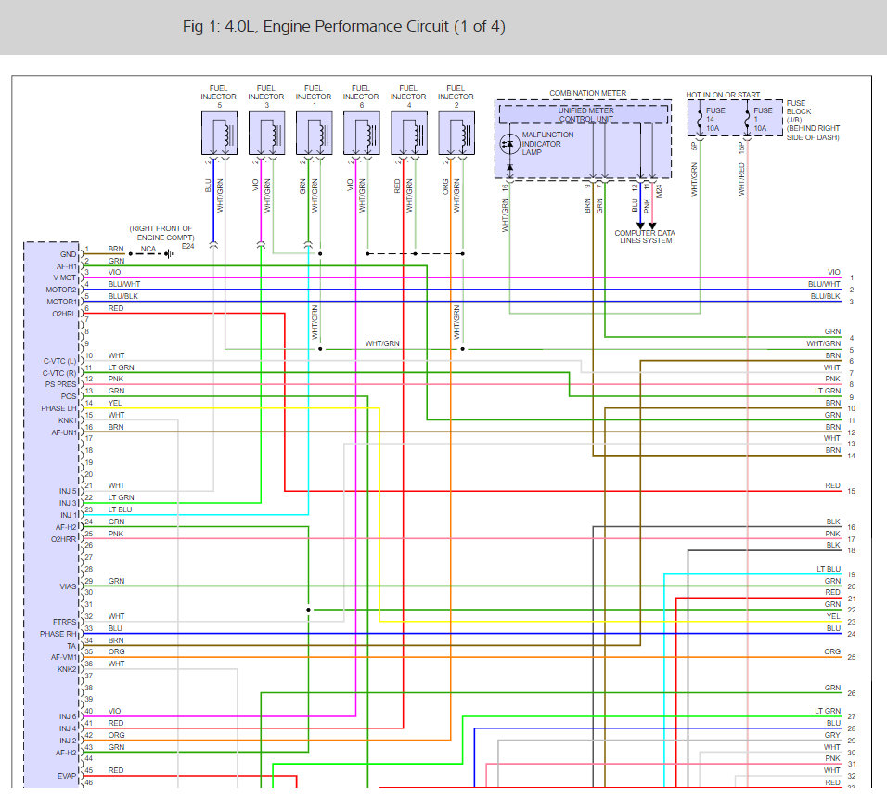This screenshot has height=799, width=887.
Task: Click the MOTOR1 pin label
Action: pos(61,302)
